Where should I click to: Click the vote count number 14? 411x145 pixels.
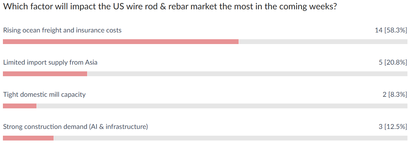coord(378,30)
